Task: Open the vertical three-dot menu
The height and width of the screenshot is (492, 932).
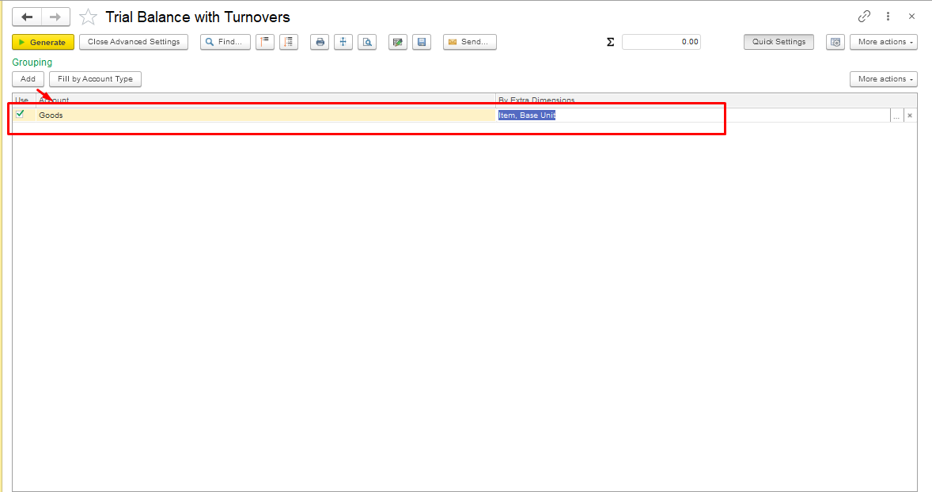Action: click(x=888, y=17)
